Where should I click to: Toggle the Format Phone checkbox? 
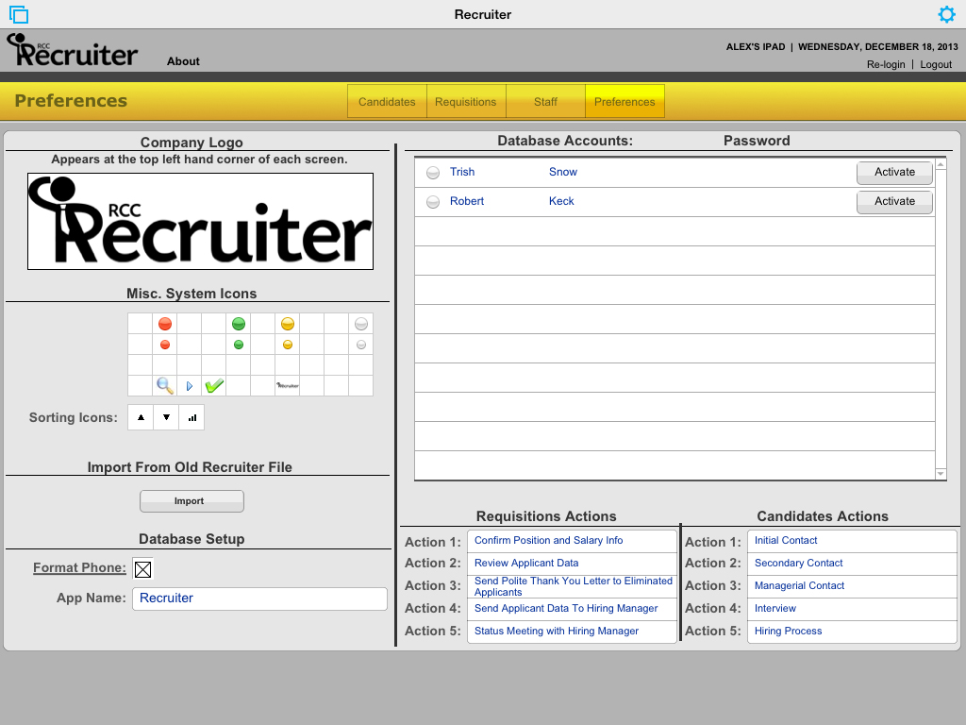coord(142,568)
